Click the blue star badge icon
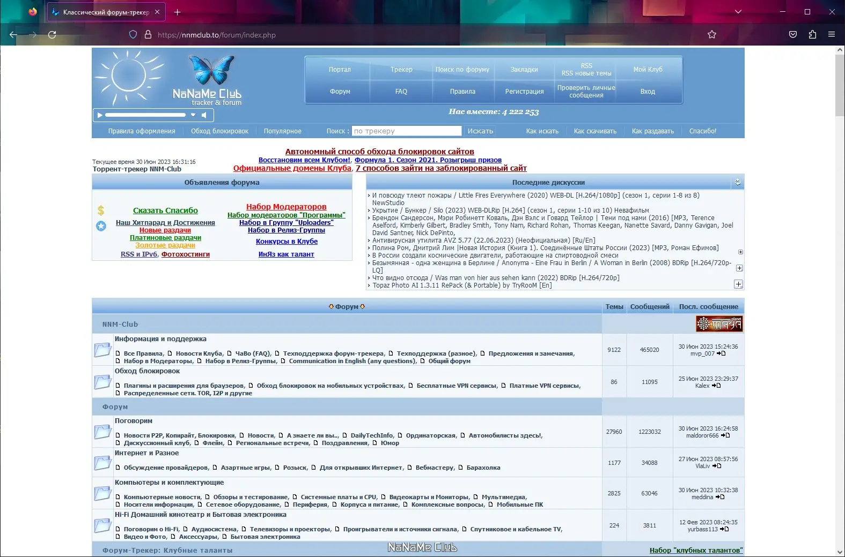The height and width of the screenshot is (557, 845). pyautogui.click(x=101, y=226)
